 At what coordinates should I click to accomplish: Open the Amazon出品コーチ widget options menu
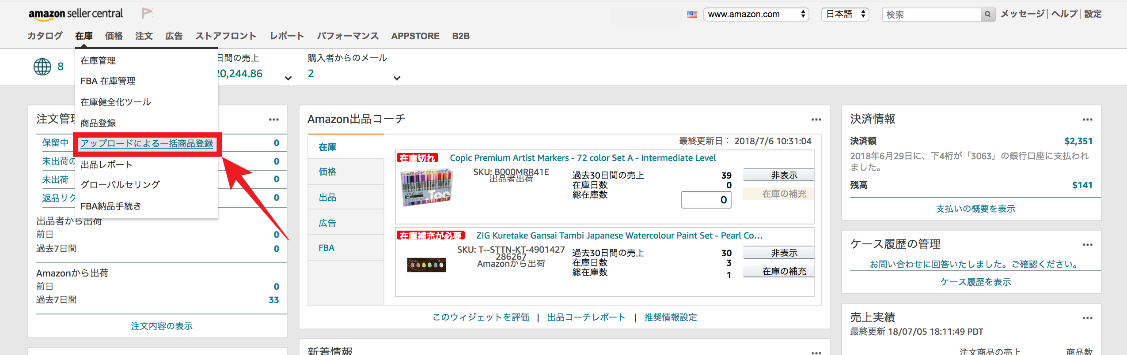tap(816, 120)
